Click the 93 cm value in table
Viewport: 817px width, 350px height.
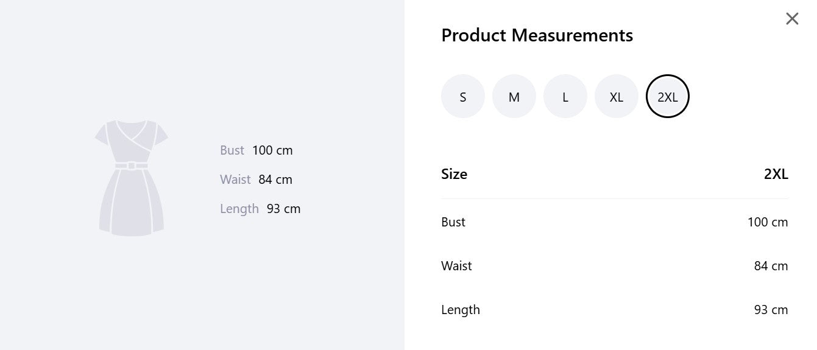[x=771, y=310]
